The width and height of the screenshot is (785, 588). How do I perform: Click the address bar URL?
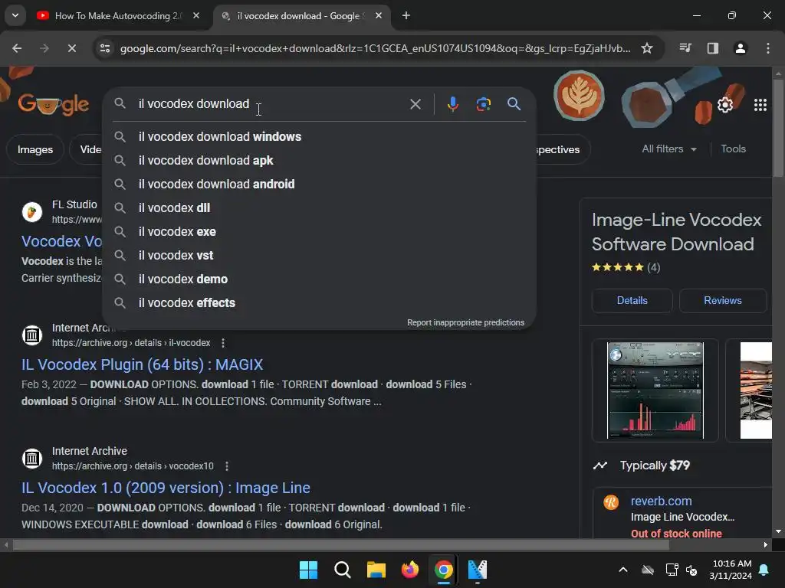point(375,48)
